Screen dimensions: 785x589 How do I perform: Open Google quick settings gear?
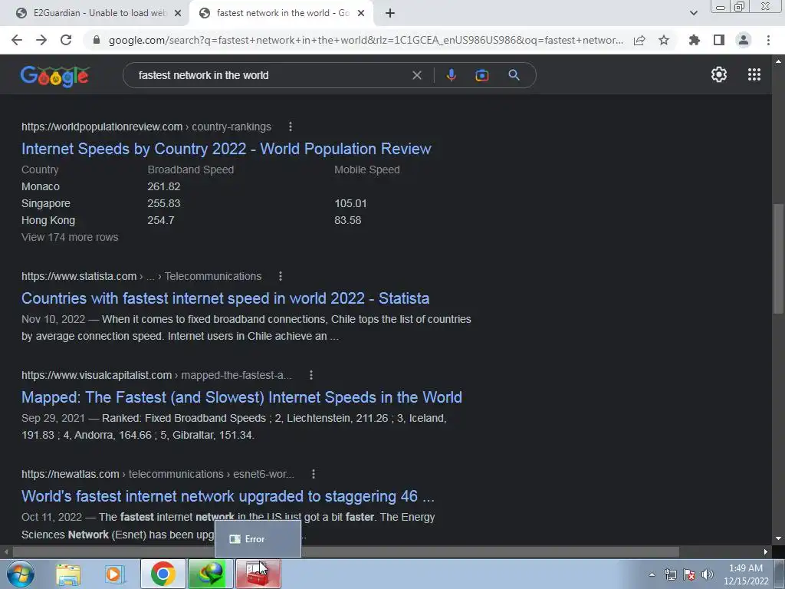[x=719, y=74]
